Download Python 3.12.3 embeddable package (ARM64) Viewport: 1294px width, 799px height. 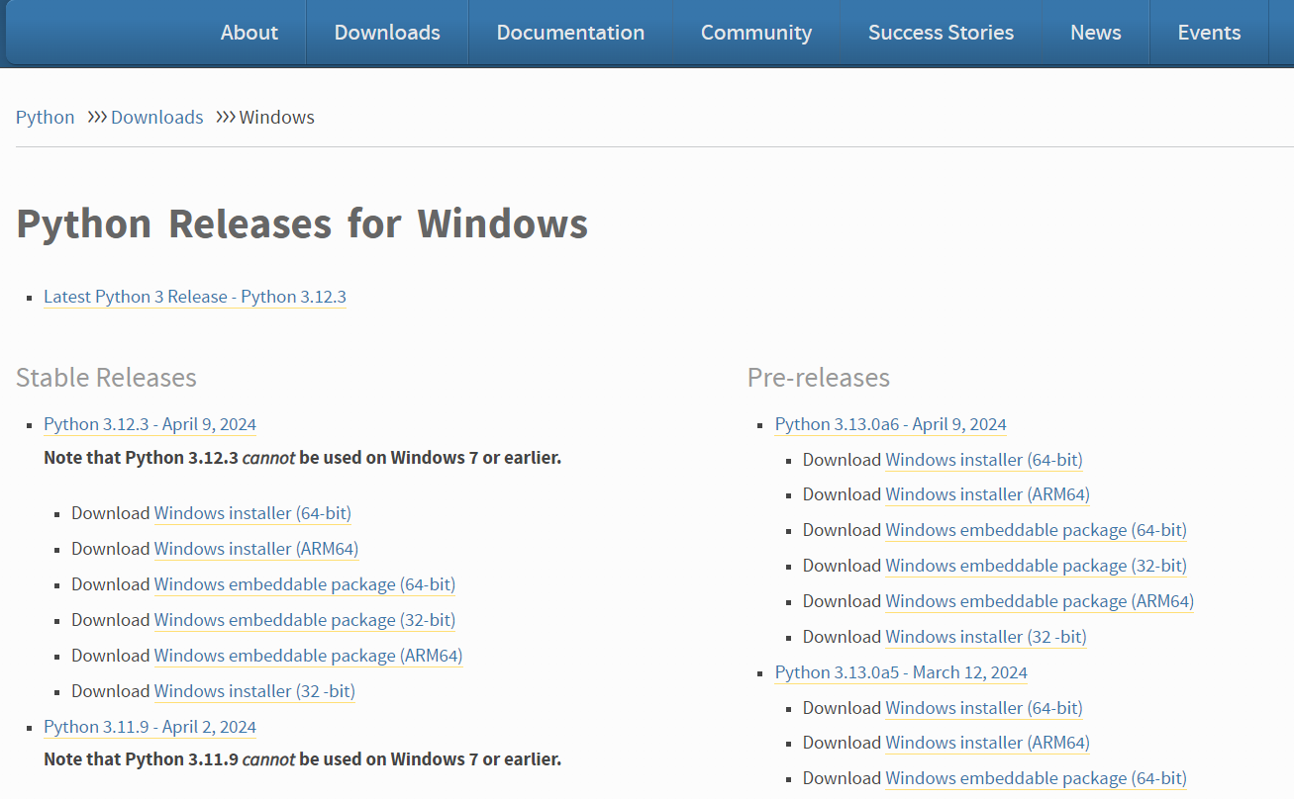tap(308, 656)
